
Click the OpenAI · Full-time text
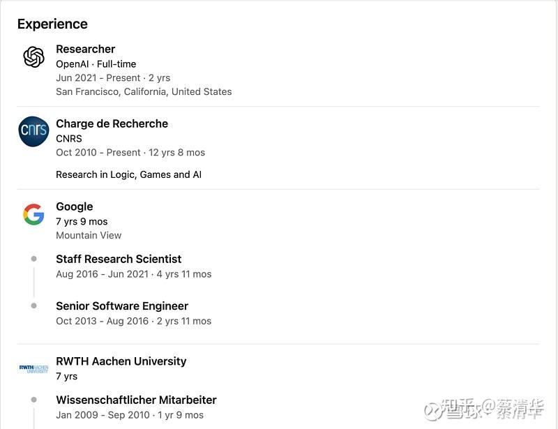(x=96, y=64)
